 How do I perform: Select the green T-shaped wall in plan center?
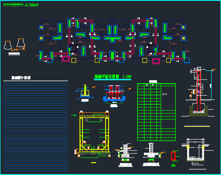pyautogui.click(x=112, y=39)
